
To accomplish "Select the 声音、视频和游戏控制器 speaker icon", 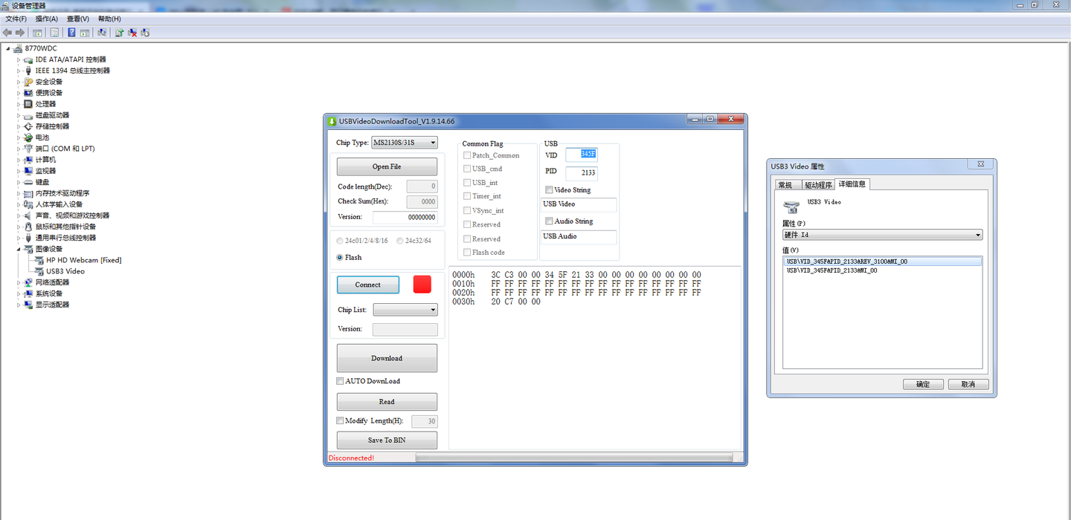I will point(28,215).
